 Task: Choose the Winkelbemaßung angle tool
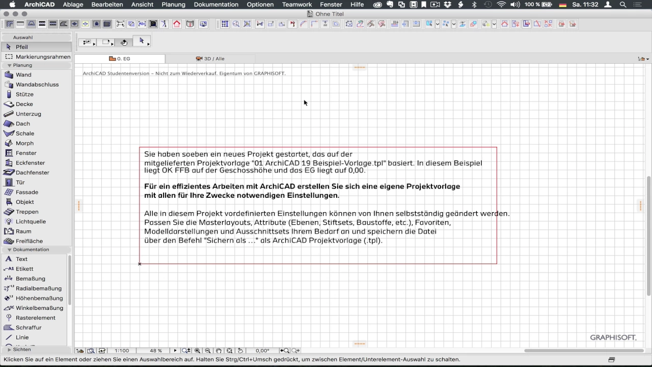tap(34, 308)
